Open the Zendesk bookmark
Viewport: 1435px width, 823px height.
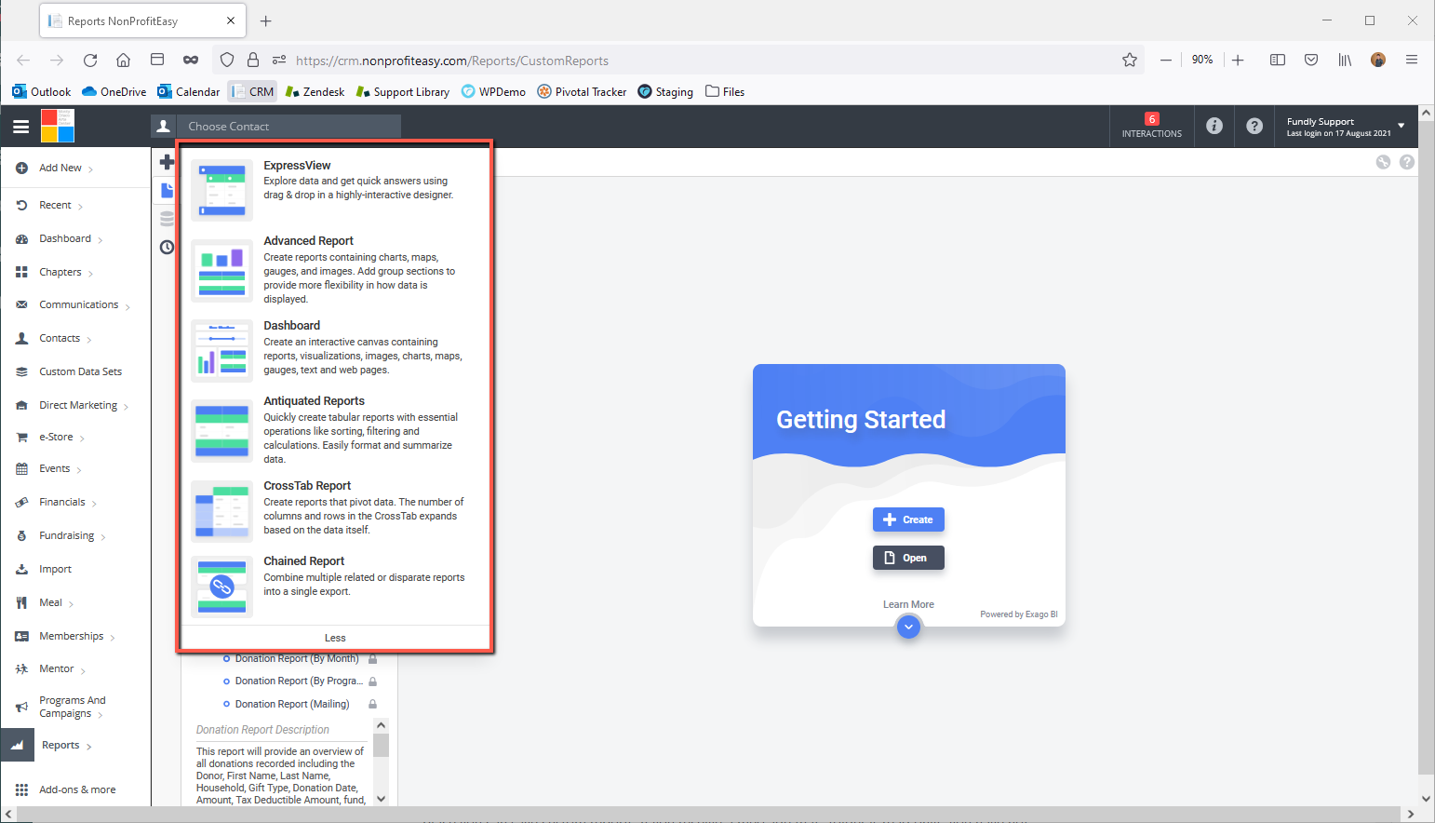(x=315, y=91)
